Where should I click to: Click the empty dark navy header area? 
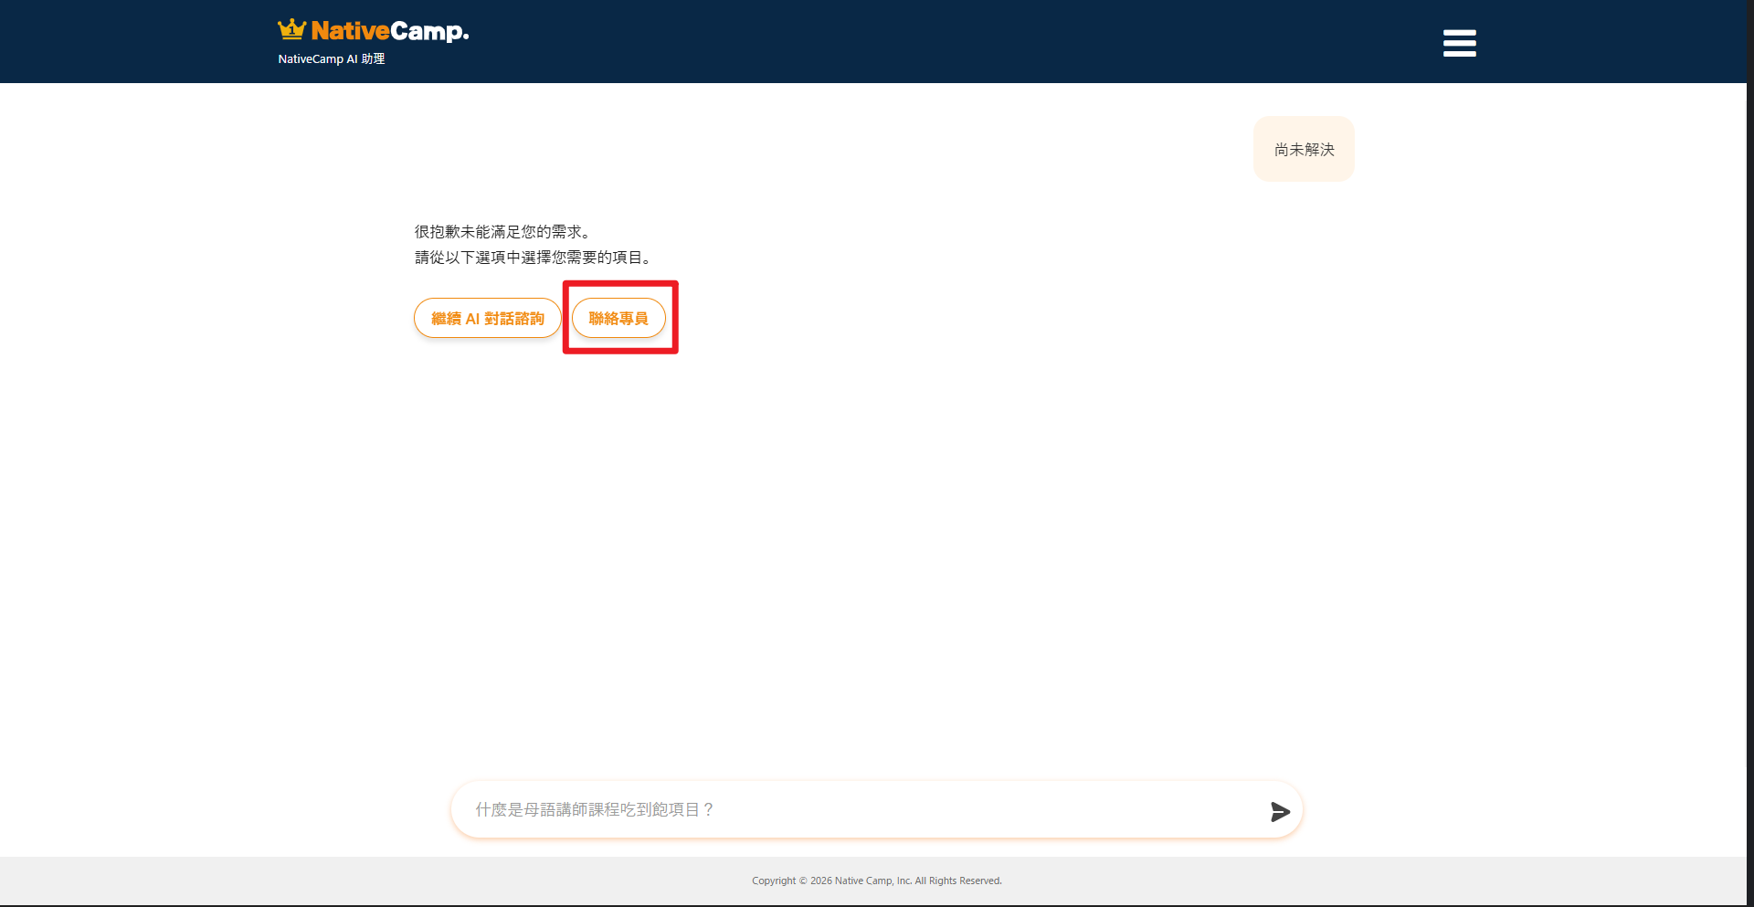click(914, 41)
